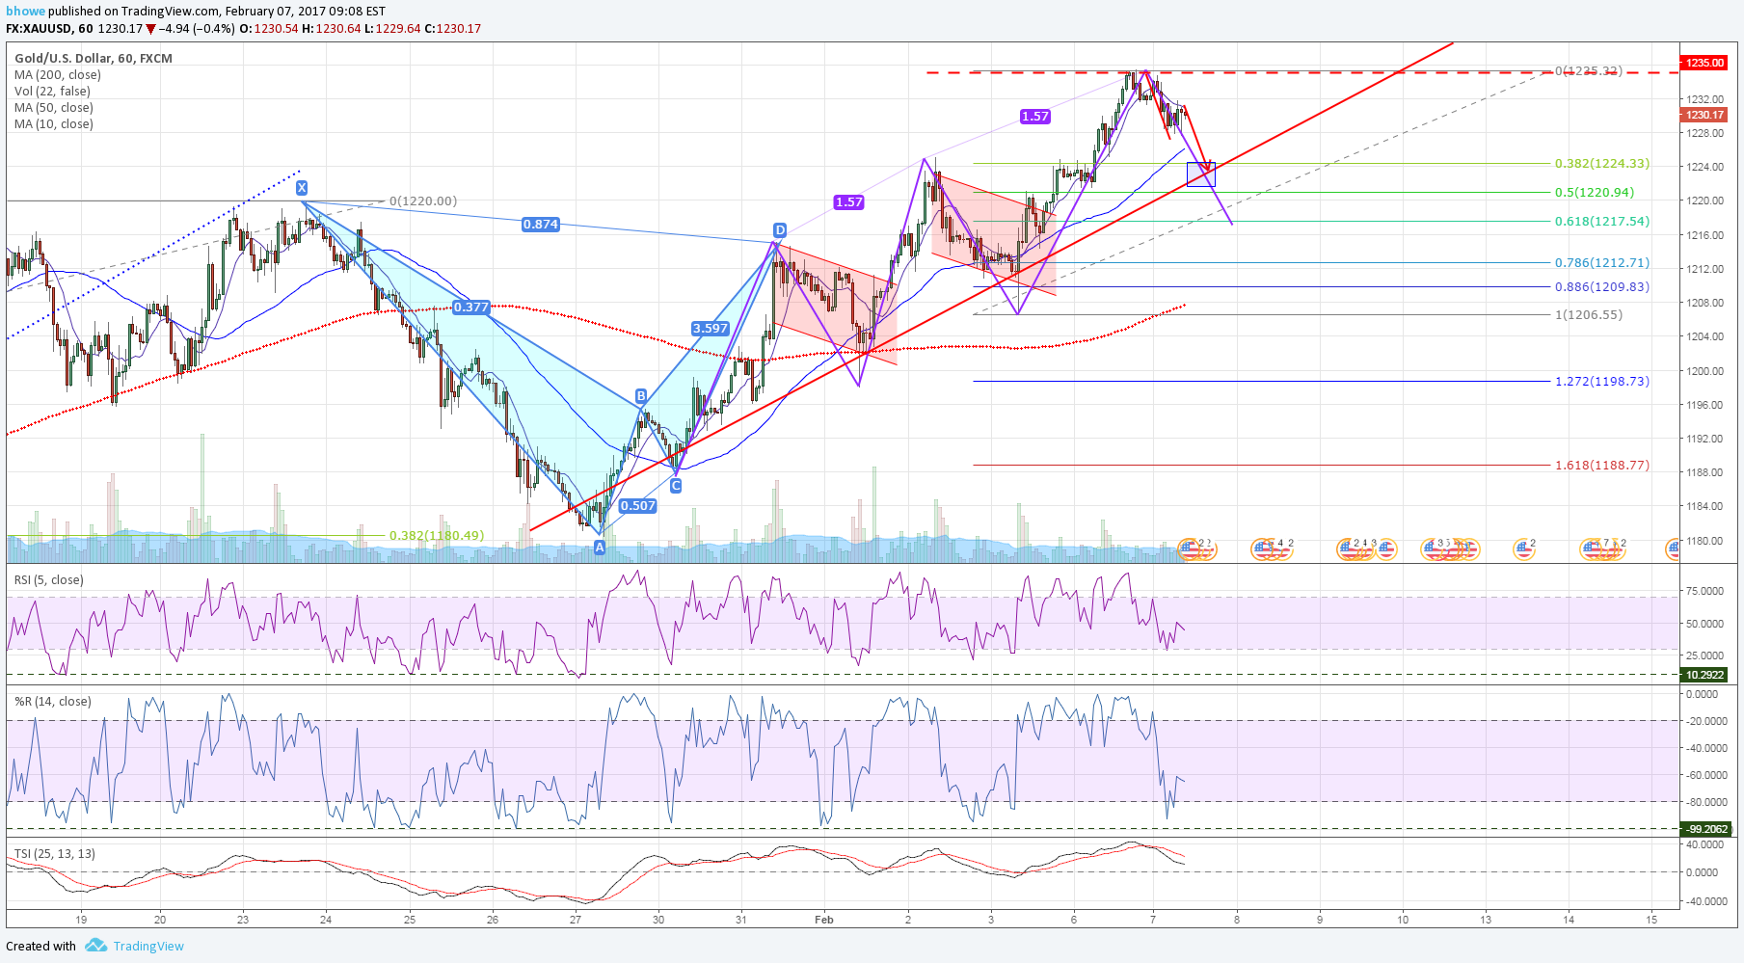
Task: Click the -99.2062 Williams %R value label
Action: (x=1704, y=829)
